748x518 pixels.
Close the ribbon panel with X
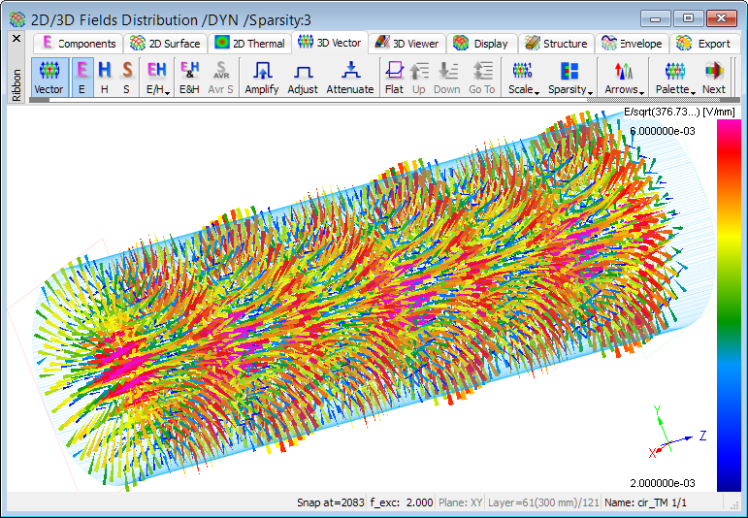(16, 39)
